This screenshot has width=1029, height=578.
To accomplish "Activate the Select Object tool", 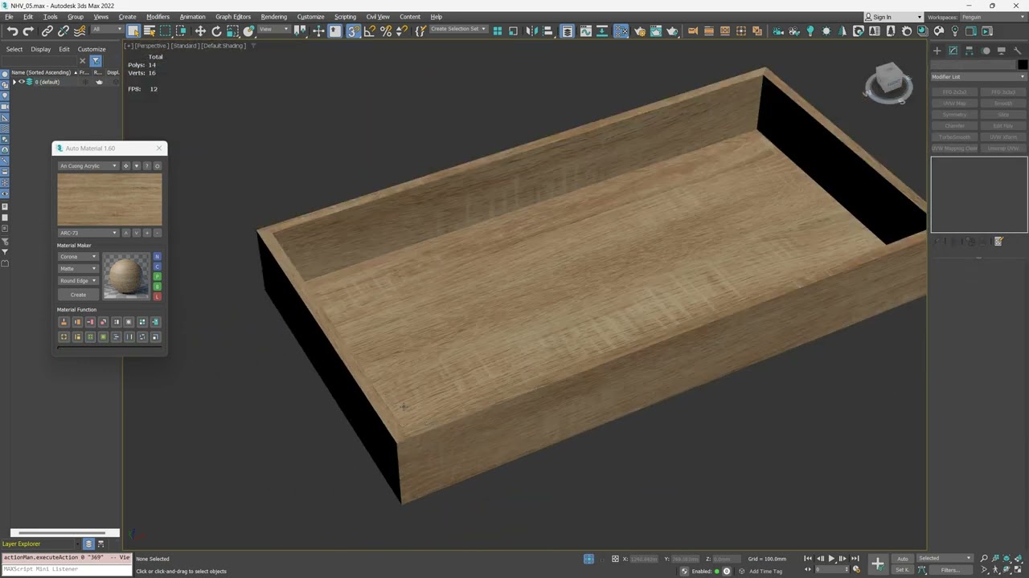I will (133, 31).
